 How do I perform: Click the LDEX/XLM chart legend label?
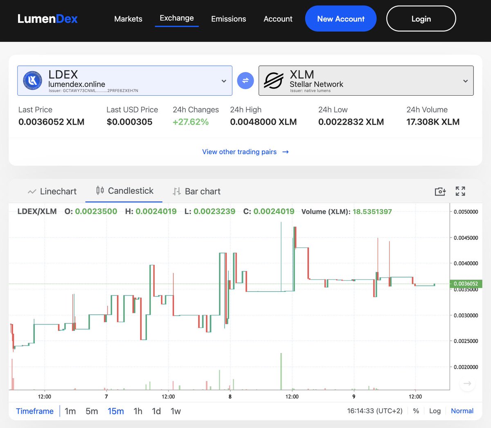(x=37, y=211)
